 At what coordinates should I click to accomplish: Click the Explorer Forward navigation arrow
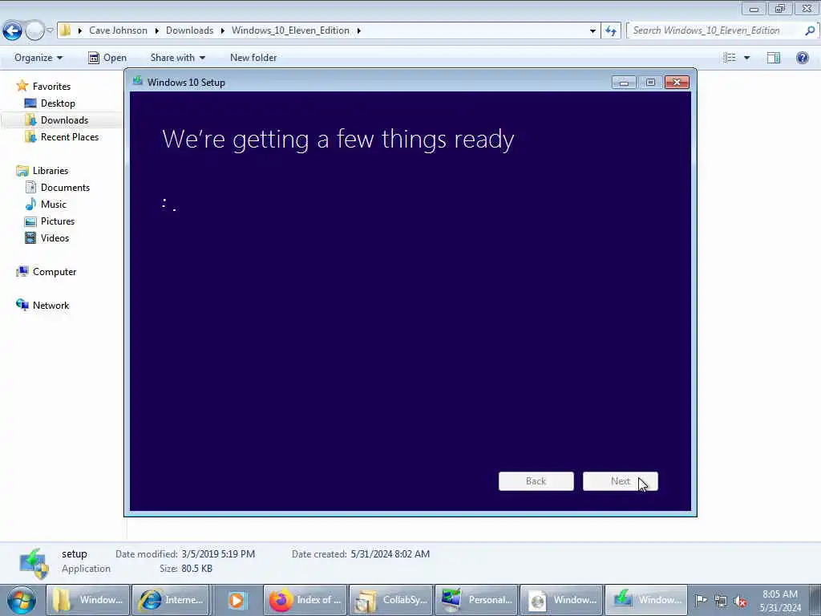[x=34, y=30]
